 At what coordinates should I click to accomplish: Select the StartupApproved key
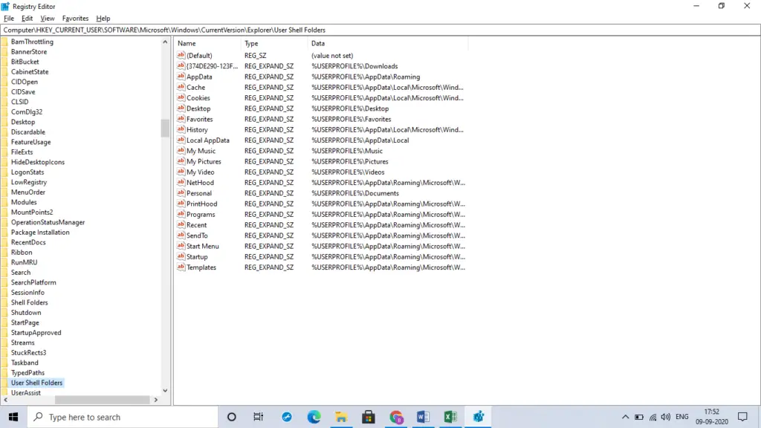(36, 332)
